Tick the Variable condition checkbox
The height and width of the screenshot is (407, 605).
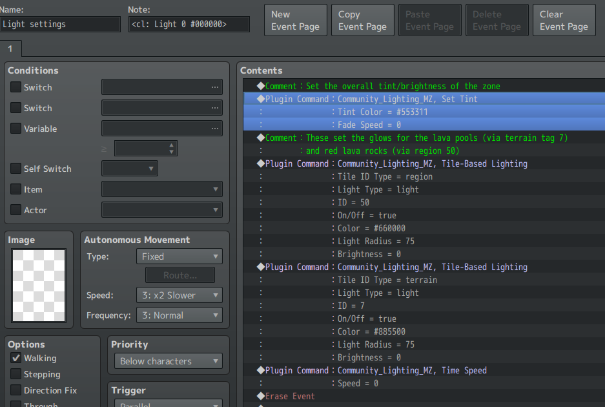(x=16, y=128)
